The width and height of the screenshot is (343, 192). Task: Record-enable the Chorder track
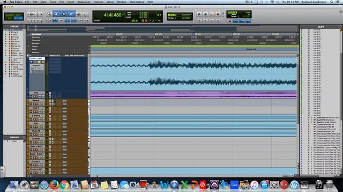(31, 142)
